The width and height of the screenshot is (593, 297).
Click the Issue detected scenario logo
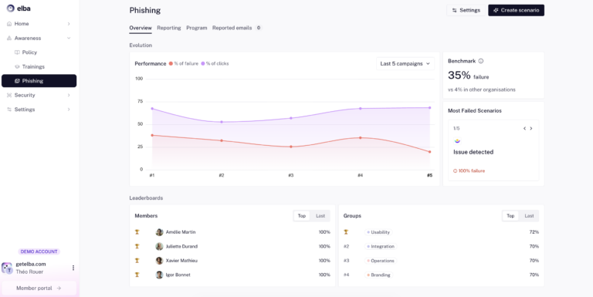click(x=457, y=141)
